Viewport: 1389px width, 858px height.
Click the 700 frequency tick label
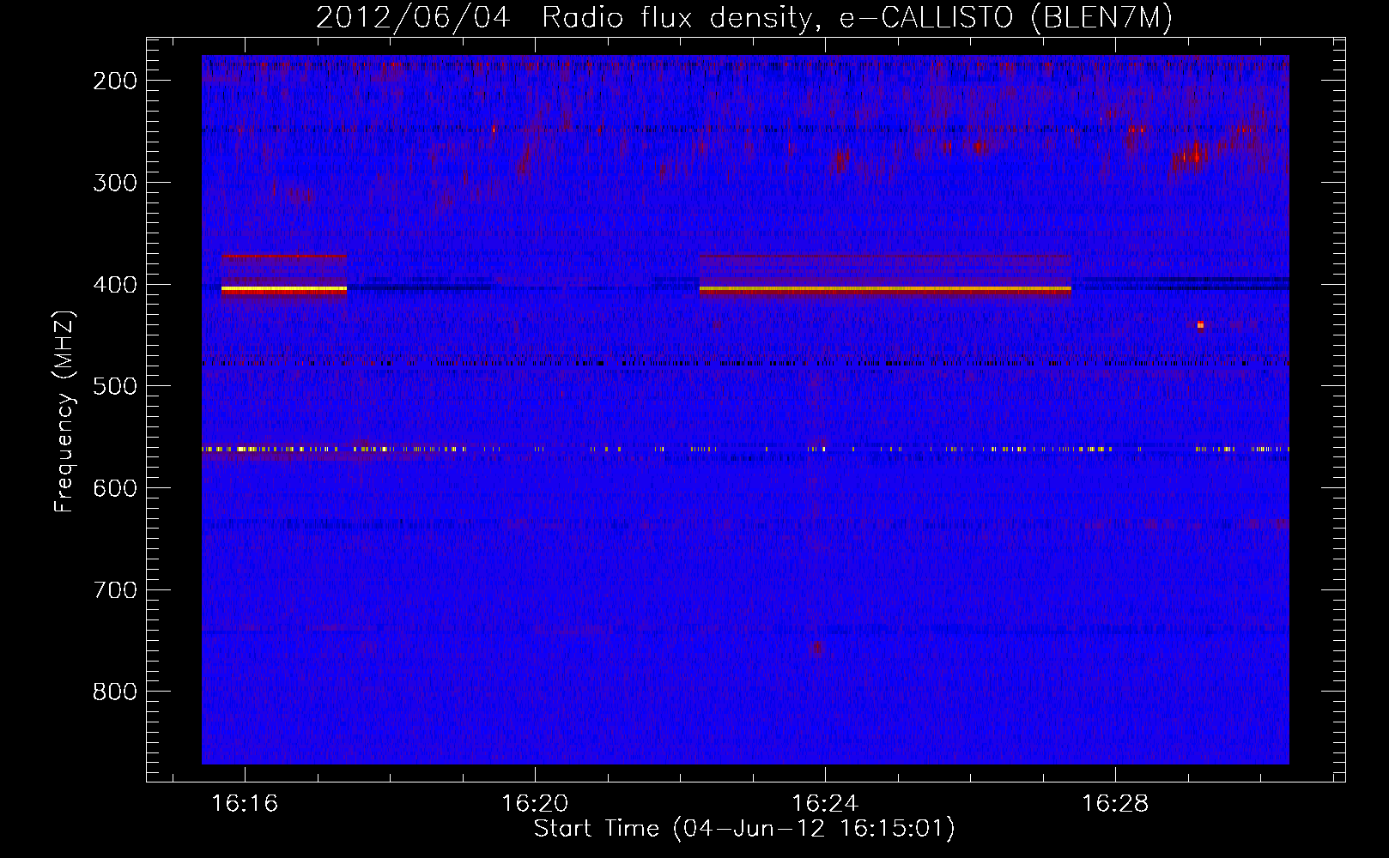click(114, 590)
